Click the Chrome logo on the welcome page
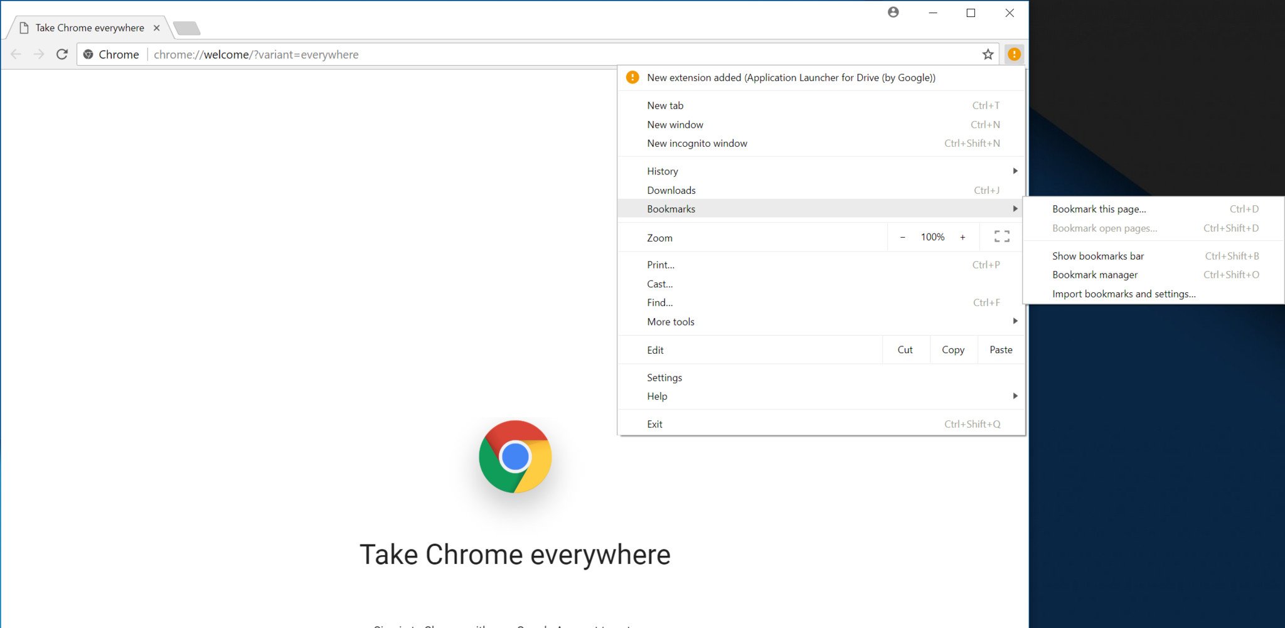 point(515,457)
